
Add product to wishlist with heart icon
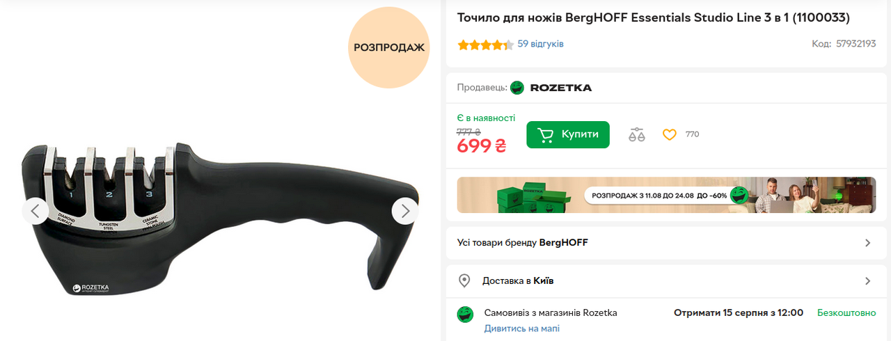(670, 134)
